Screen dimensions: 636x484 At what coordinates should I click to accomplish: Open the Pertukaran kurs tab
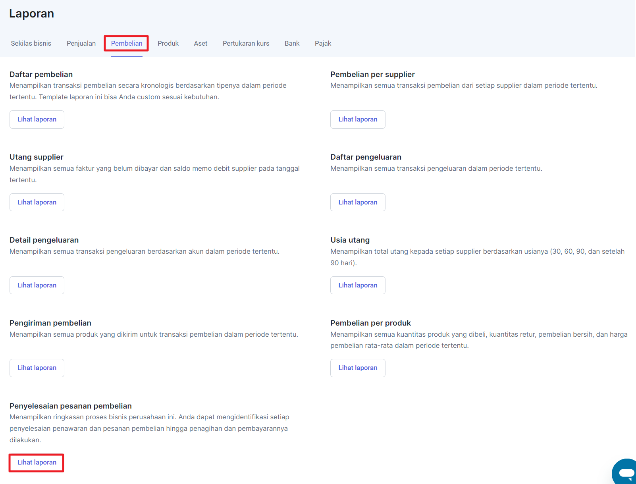click(x=246, y=43)
